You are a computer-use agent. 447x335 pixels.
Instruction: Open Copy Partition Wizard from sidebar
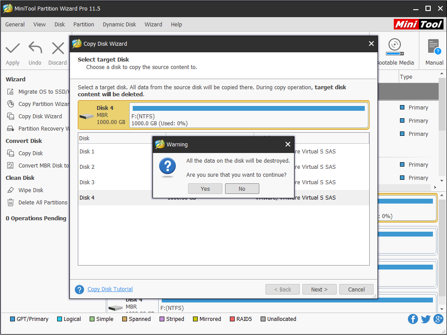coord(38,104)
